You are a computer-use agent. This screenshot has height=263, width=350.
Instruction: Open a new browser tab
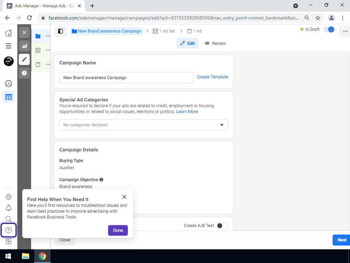[x=92, y=6]
